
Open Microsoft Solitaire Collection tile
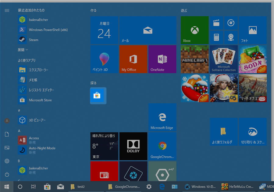click(x=224, y=59)
